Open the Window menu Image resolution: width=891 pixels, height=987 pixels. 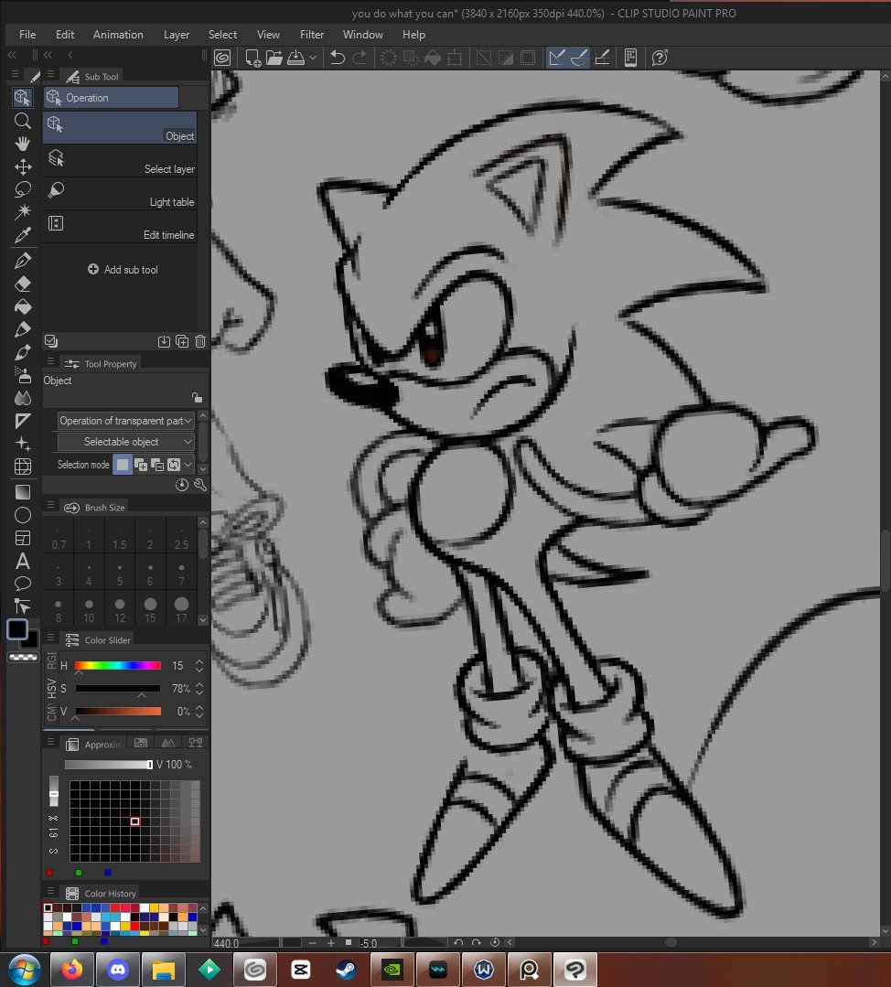pyautogui.click(x=362, y=35)
